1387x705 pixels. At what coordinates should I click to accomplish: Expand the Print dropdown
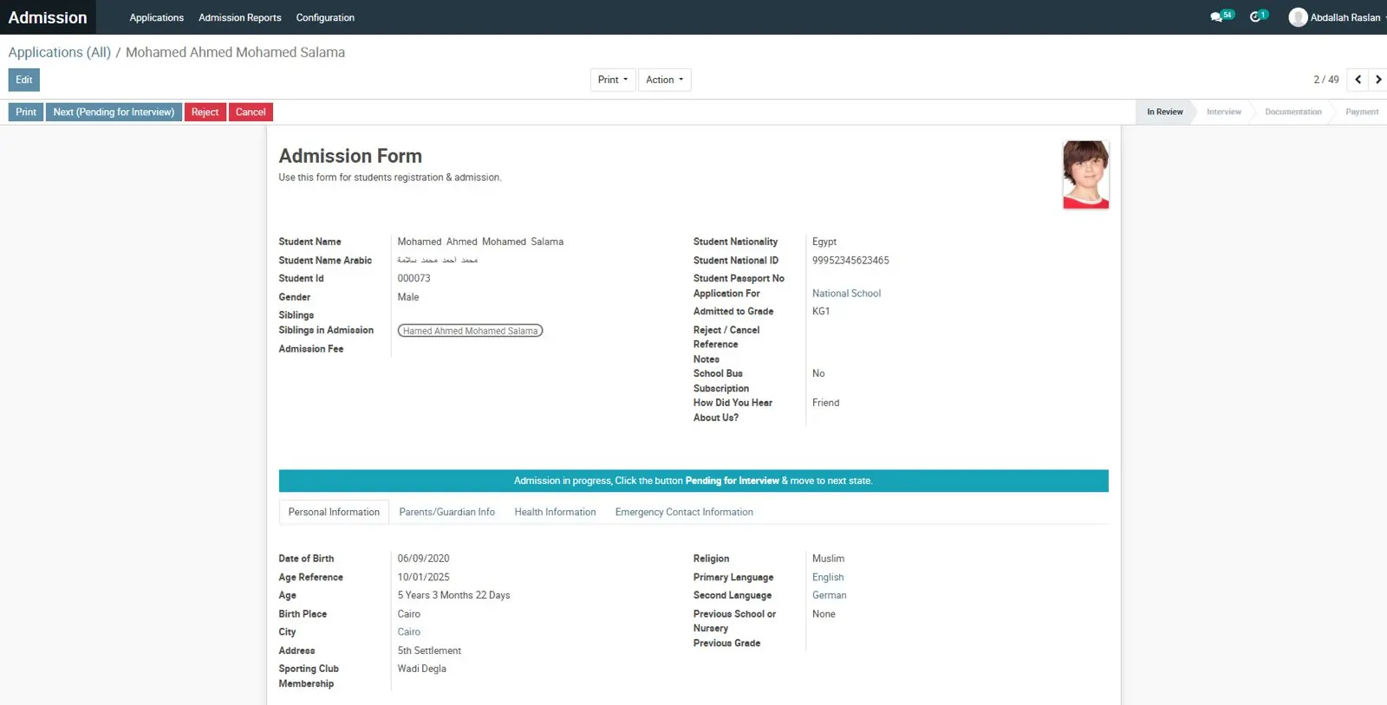tap(612, 80)
